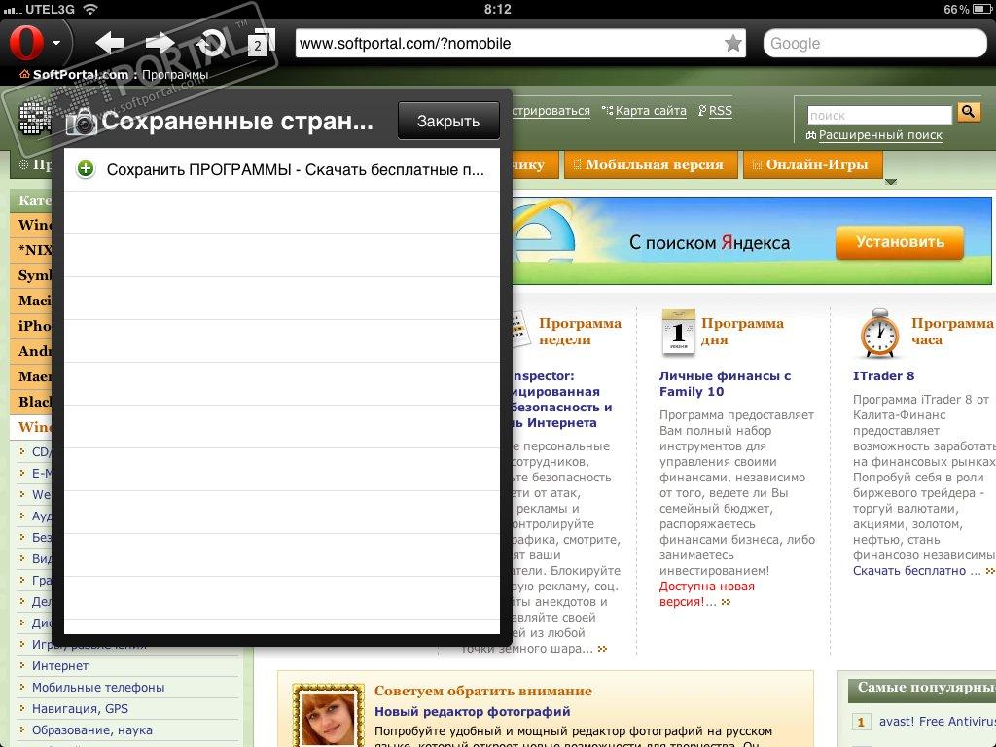Click the site поиск input field
The image size is (996, 747).
point(879,115)
